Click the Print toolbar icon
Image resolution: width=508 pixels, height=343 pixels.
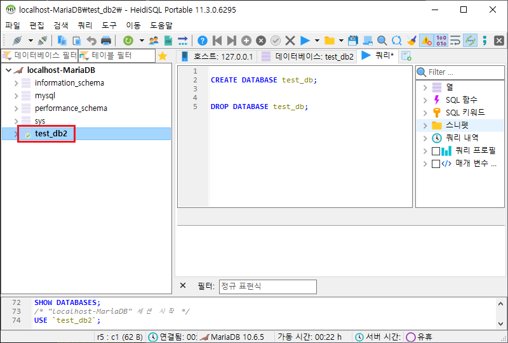coord(106,41)
